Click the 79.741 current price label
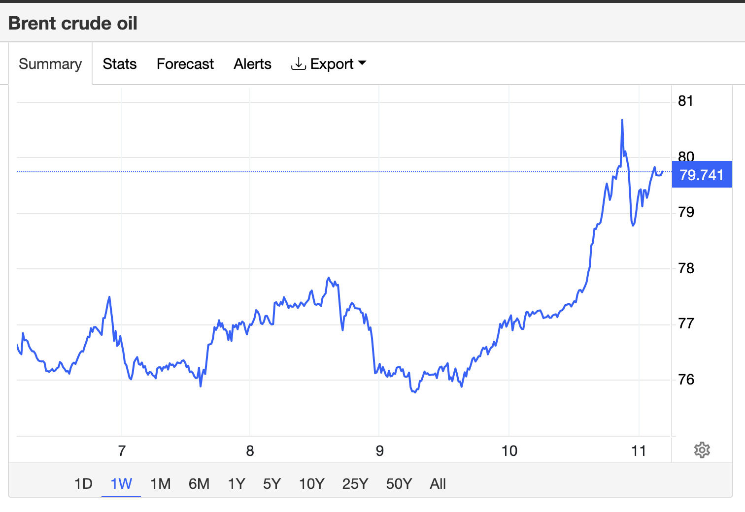 coord(702,175)
